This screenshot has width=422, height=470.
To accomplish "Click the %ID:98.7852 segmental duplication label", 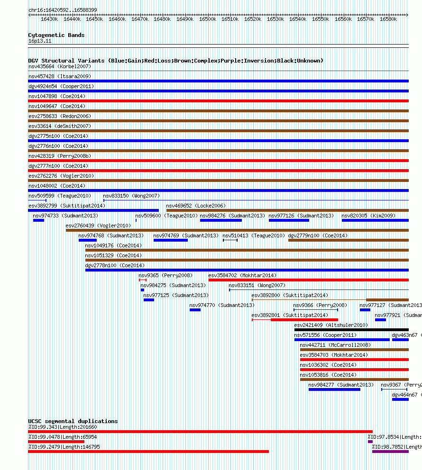I will coord(397,447).
